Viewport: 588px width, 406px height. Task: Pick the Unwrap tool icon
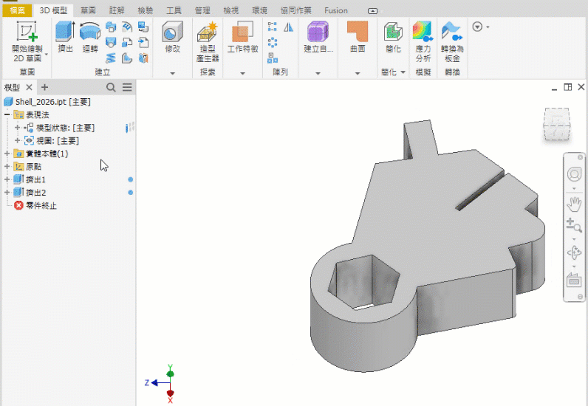143,58
